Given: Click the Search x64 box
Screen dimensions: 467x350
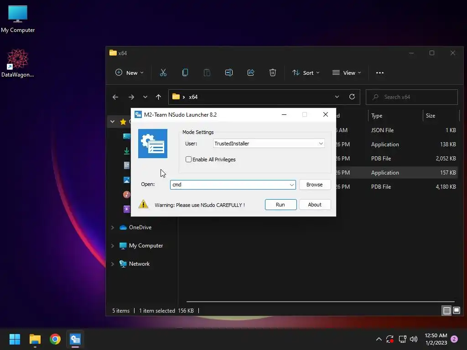Looking at the screenshot, I should tap(412, 97).
